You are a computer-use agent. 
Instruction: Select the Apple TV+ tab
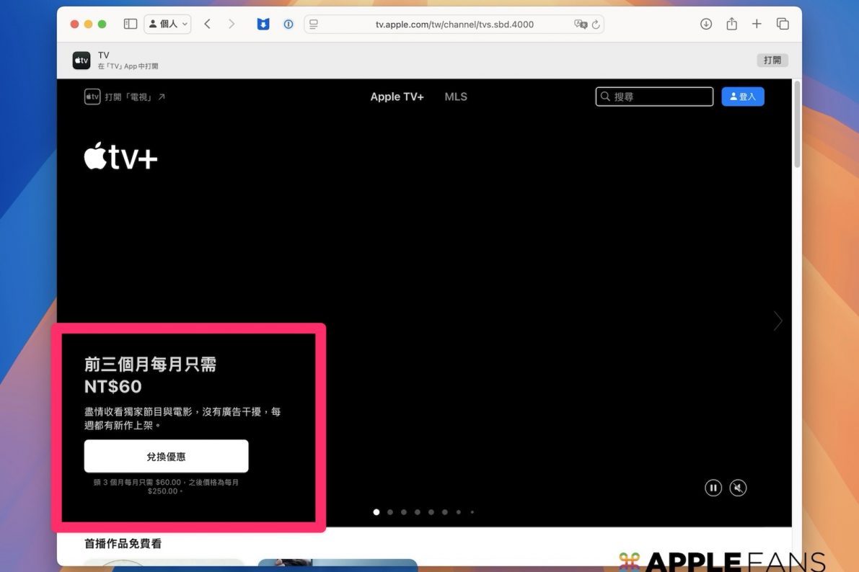coord(397,97)
